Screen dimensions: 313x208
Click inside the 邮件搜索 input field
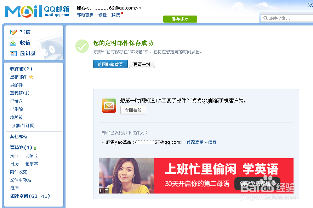[287, 18]
